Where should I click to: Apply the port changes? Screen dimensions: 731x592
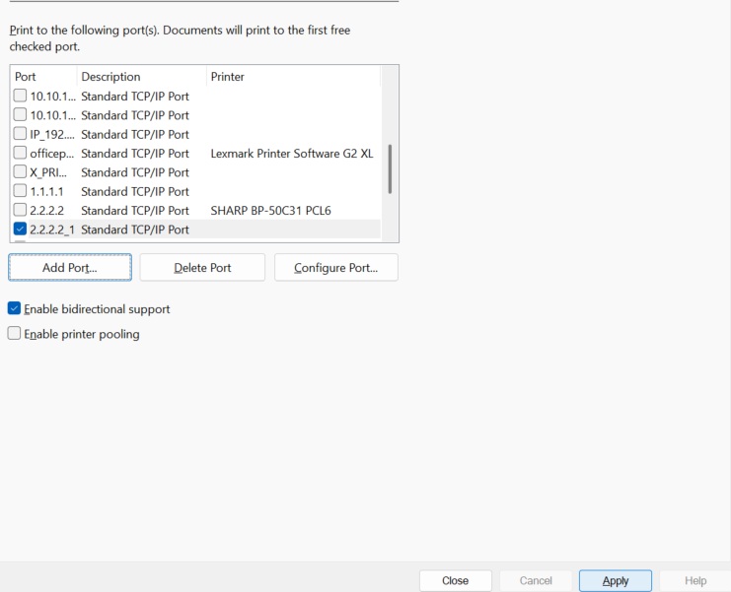coord(615,581)
